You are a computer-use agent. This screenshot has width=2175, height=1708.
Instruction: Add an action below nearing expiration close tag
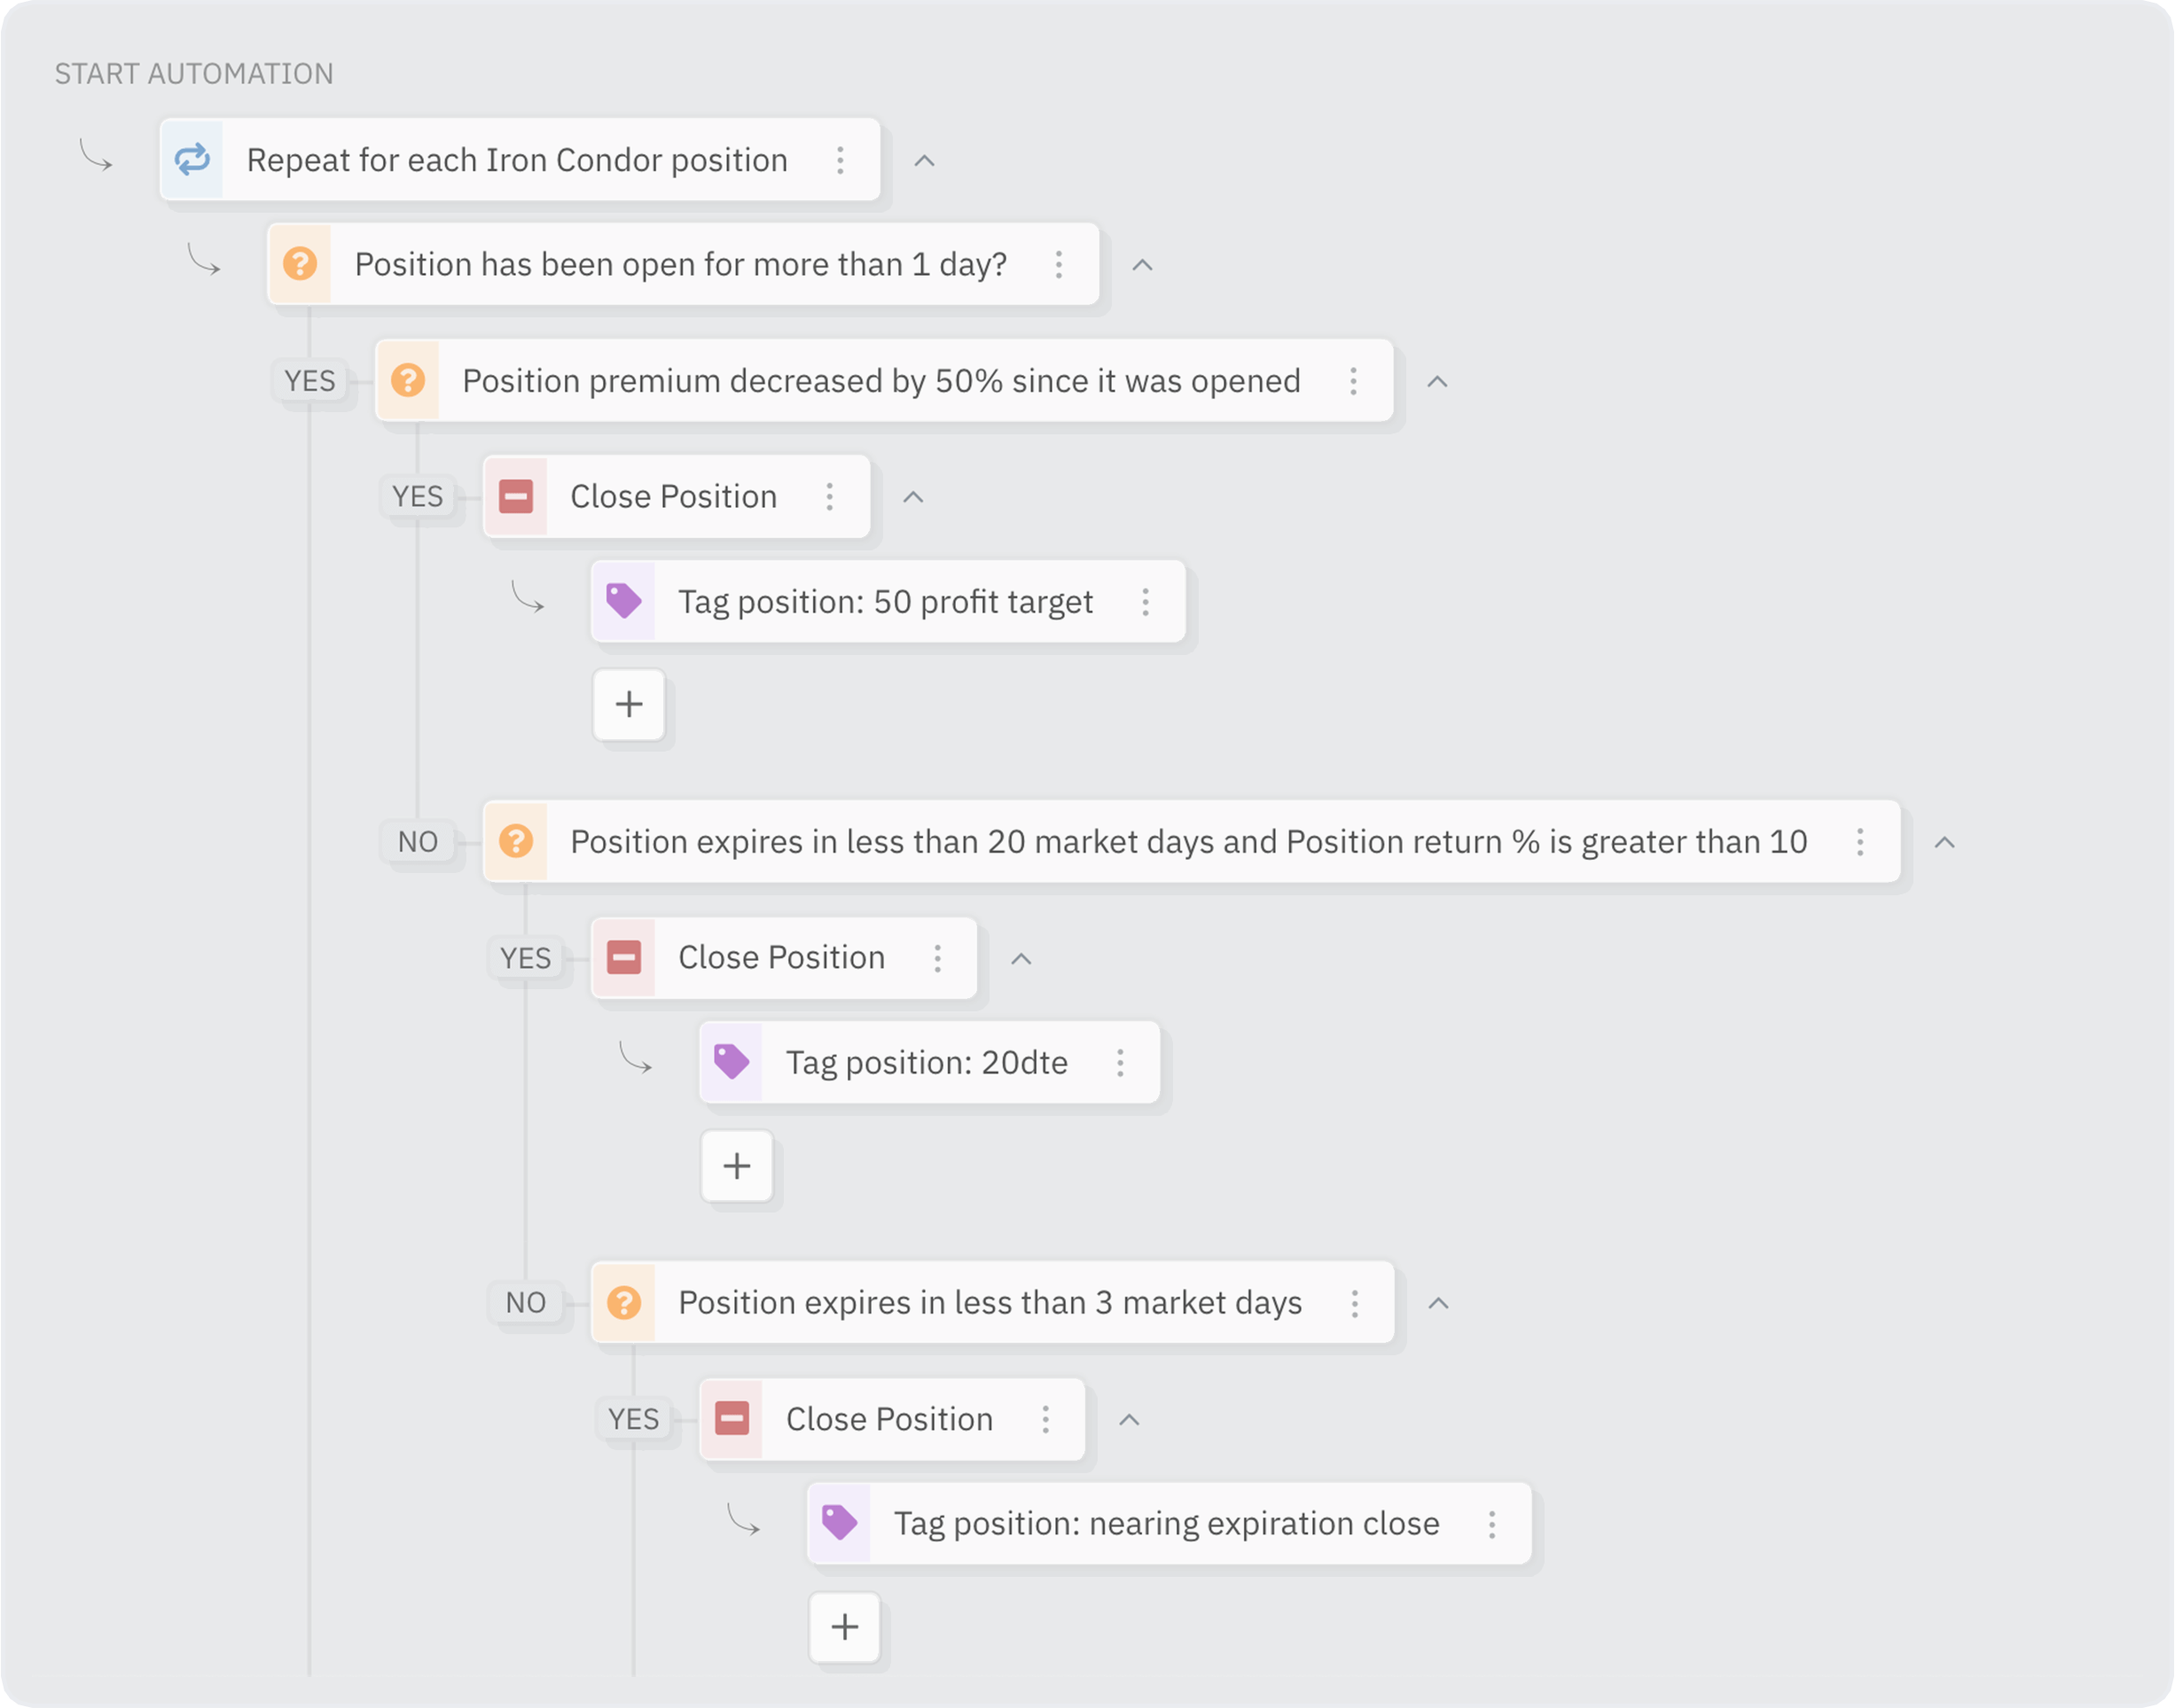coord(845,1627)
